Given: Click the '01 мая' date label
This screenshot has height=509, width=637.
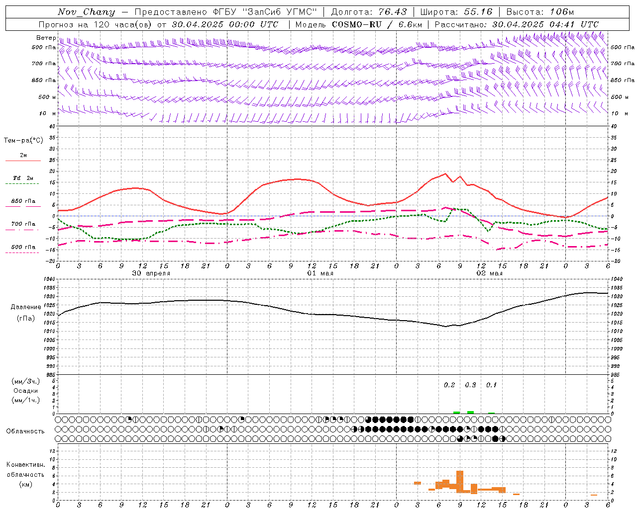Looking at the screenshot, I should tap(320, 273).
